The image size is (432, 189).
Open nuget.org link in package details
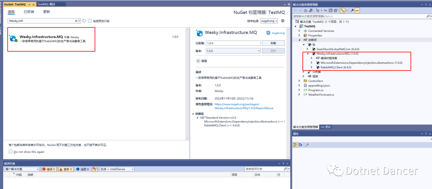[x=278, y=33]
